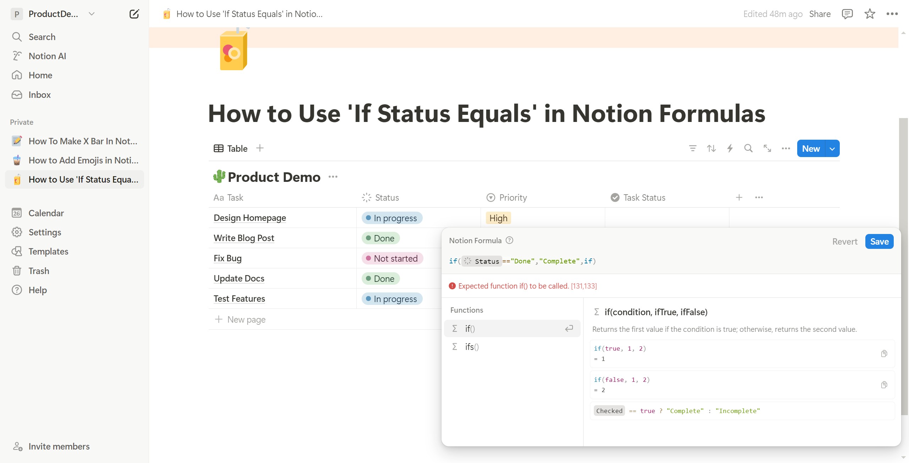Select the Table view tab
Image resolution: width=909 pixels, height=463 pixels.
(230, 149)
